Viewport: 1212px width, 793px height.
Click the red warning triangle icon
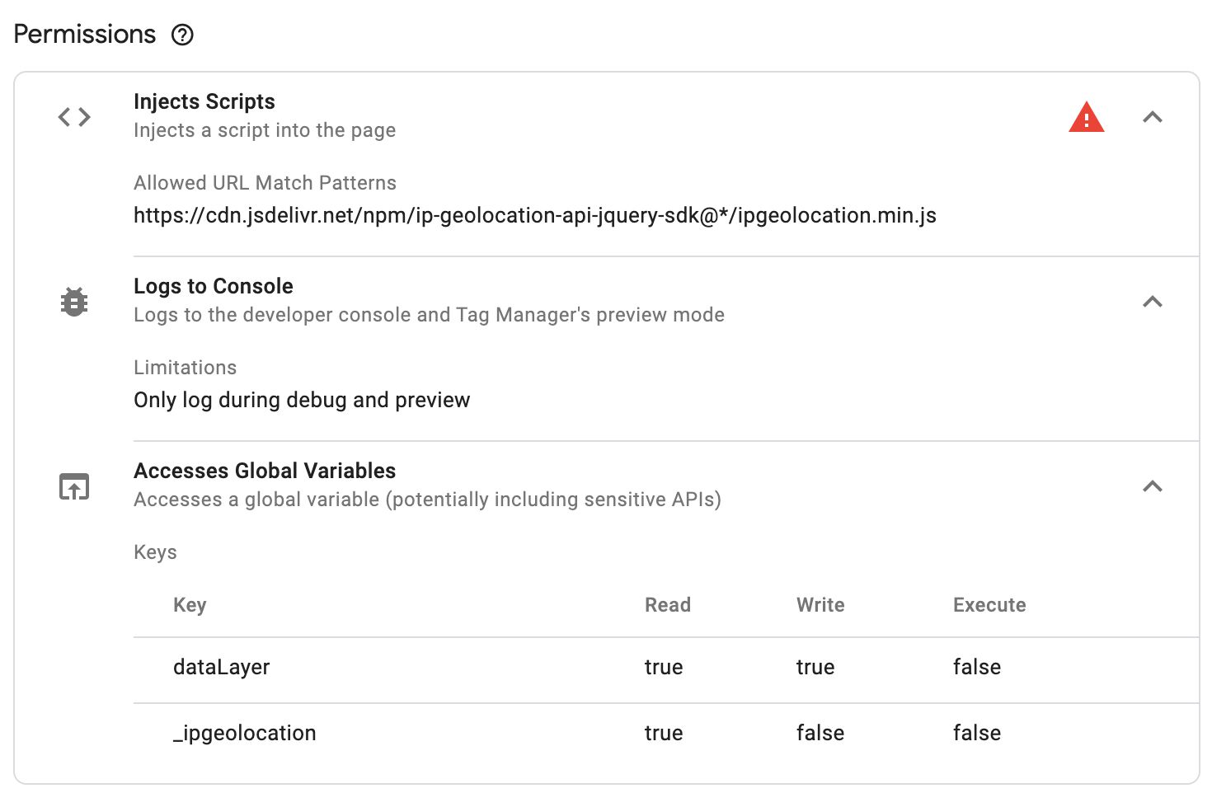click(x=1086, y=117)
